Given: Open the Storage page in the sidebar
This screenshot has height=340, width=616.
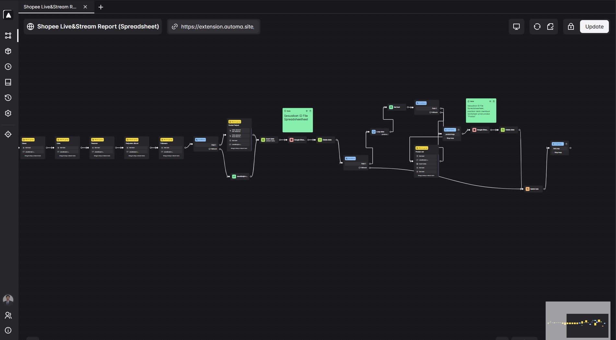Looking at the screenshot, I should (8, 82).
